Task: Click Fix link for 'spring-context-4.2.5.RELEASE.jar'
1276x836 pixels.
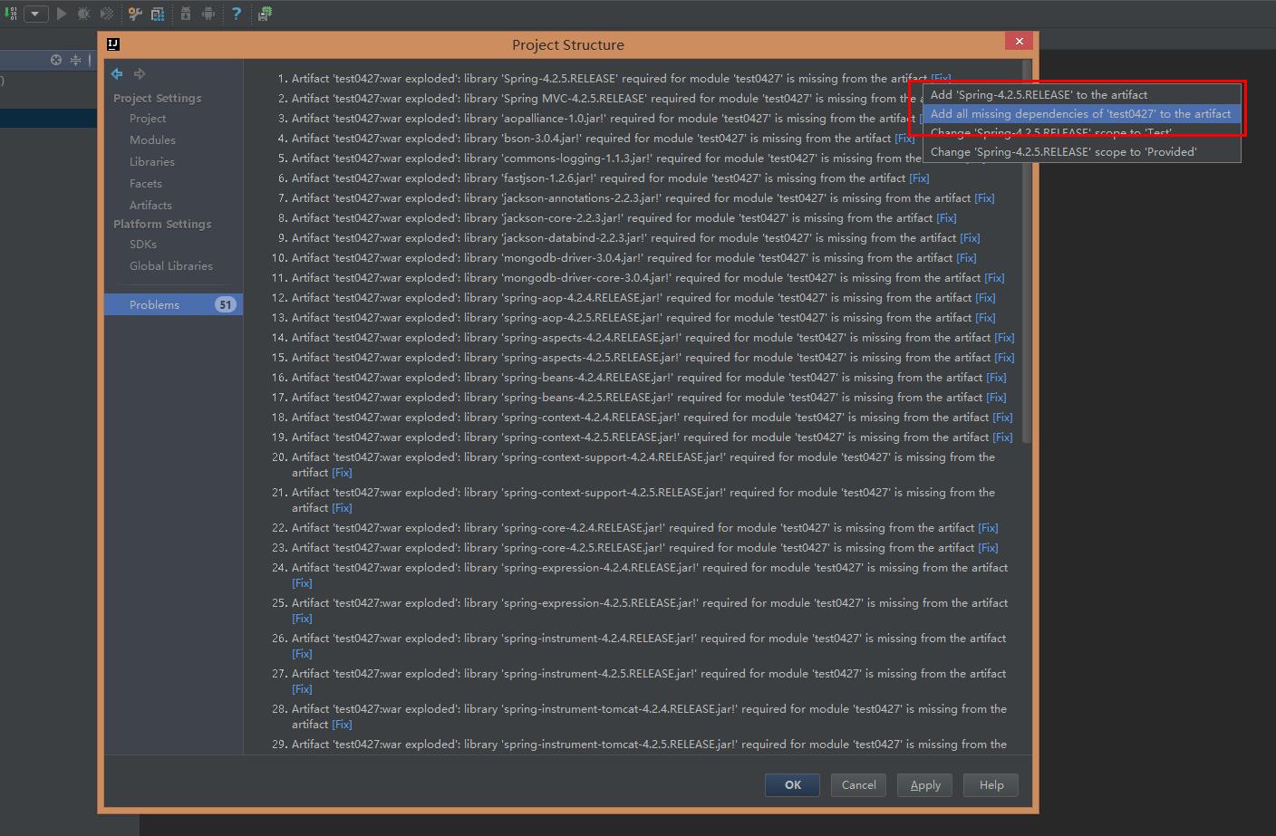Action: pyautogui.click(x=1002, y=437)
